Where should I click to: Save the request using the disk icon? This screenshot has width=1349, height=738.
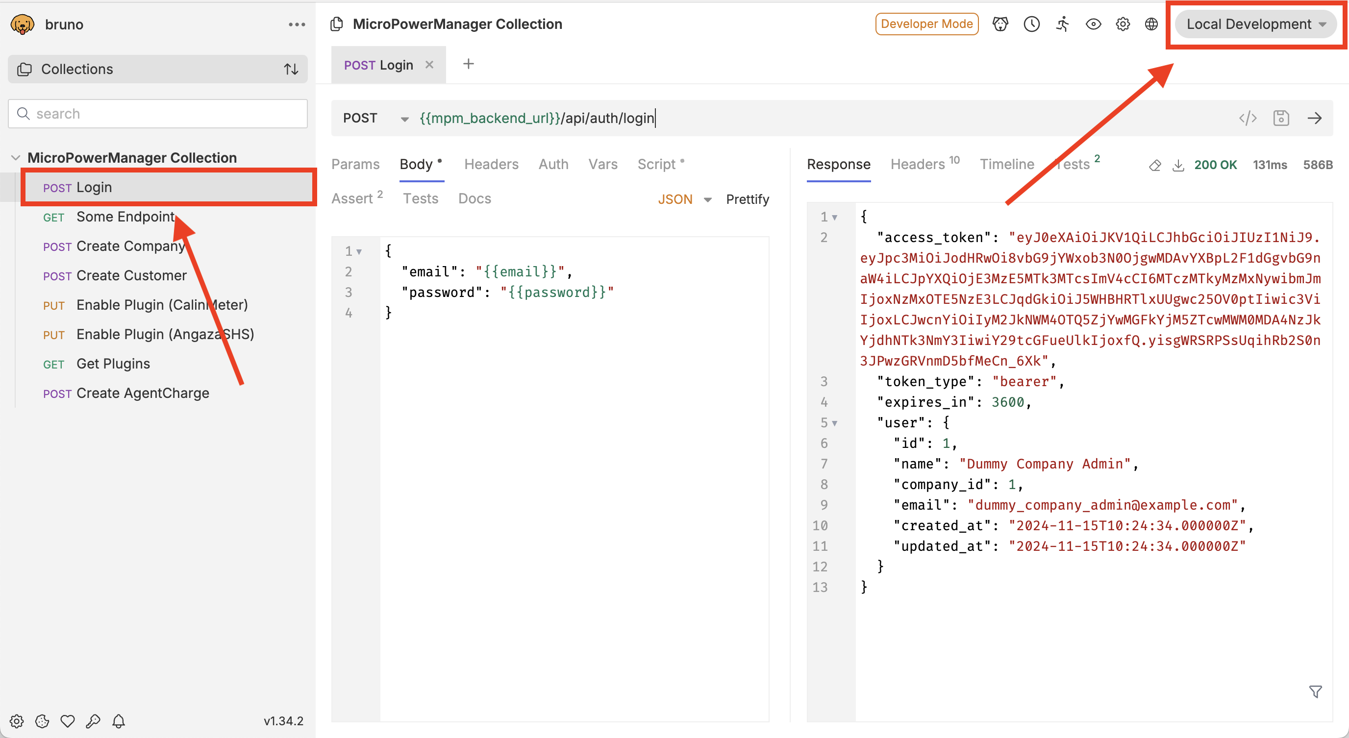(x=1281, y=118)
